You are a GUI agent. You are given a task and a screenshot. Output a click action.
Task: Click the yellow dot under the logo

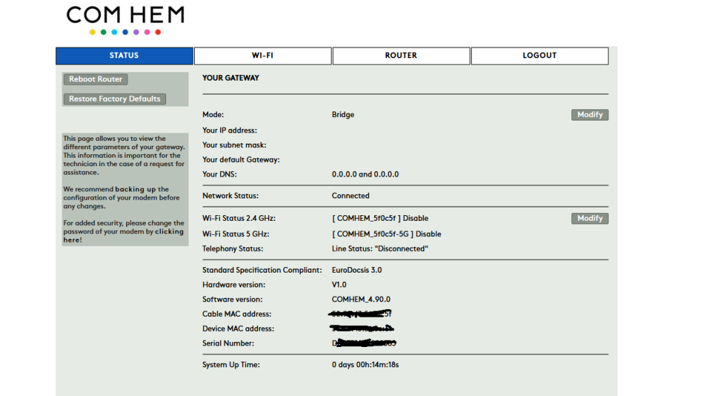(93, 32)
